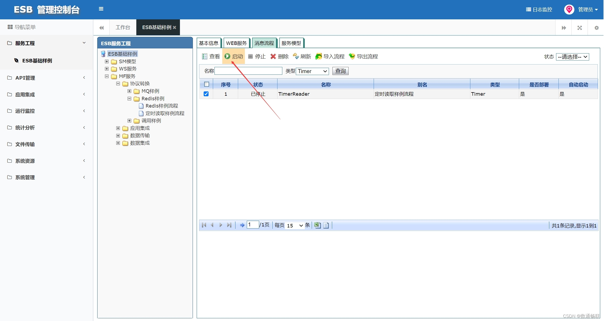This screenshot has width=604, height=321.
Task: Switch to the 服务模型 tab
Action: [291, 43]
